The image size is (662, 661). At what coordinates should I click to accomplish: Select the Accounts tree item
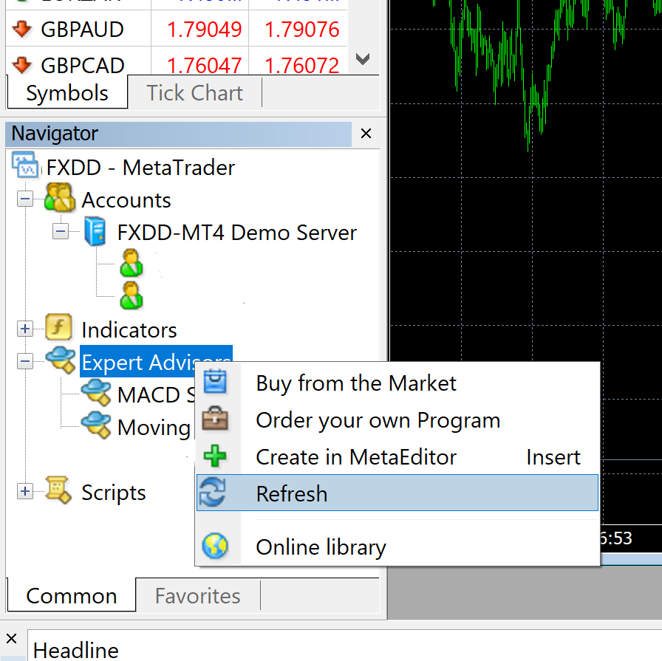point(126,199)
